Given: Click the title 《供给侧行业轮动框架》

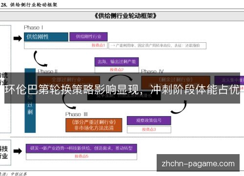Looking at the screenshot, I should coord(125,16).
